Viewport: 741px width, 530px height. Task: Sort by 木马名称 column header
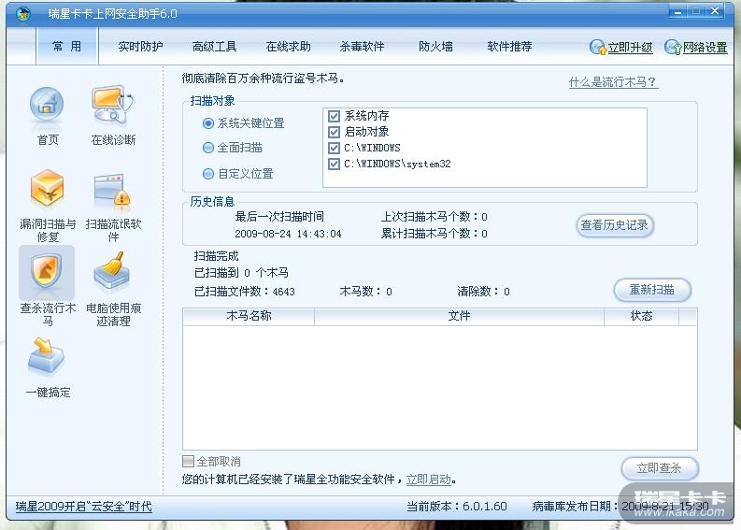coord(249,316)
